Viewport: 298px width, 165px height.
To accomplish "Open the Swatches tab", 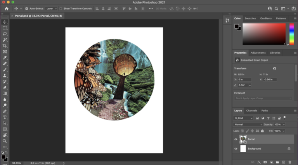I will 250,18.
